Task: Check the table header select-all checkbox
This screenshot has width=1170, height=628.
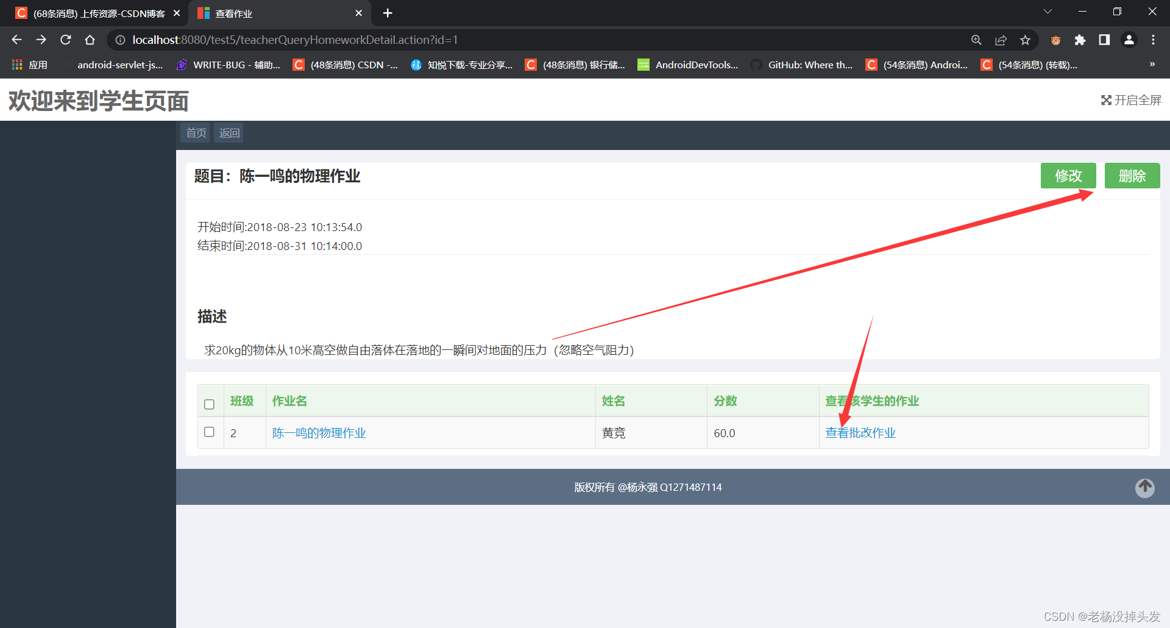Action: 209,404
